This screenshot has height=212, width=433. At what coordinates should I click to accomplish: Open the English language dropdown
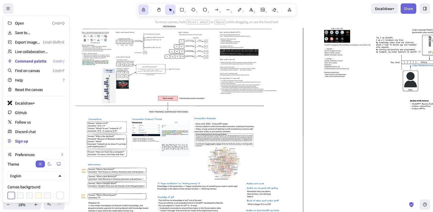[36, 176]
